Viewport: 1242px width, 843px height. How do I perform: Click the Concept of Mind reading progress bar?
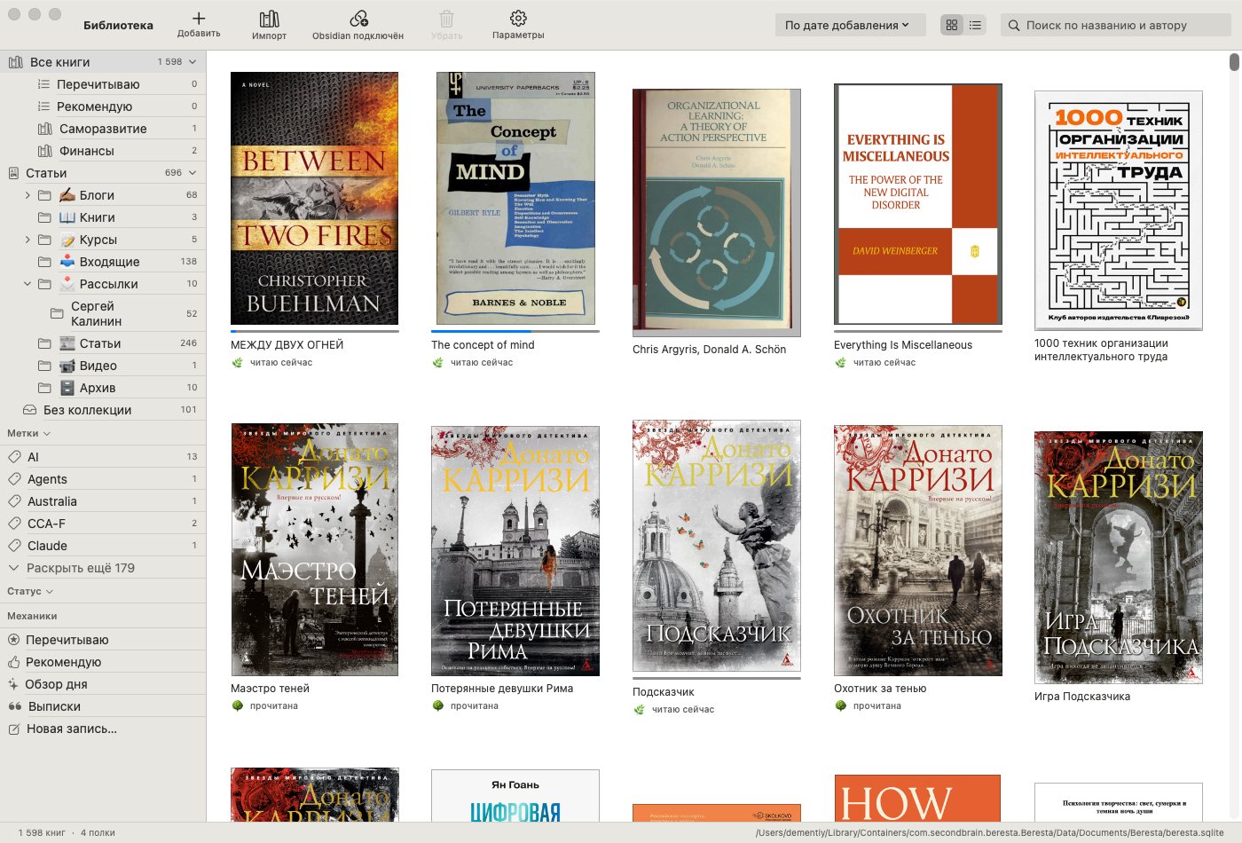pos(515,331)
